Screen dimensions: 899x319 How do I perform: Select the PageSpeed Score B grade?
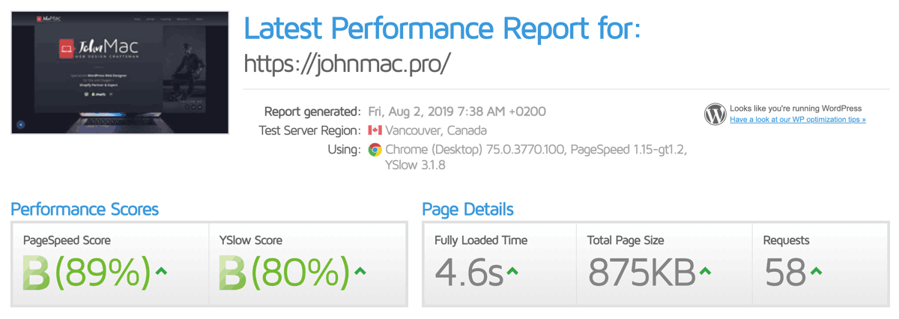(x=36, y=273)
